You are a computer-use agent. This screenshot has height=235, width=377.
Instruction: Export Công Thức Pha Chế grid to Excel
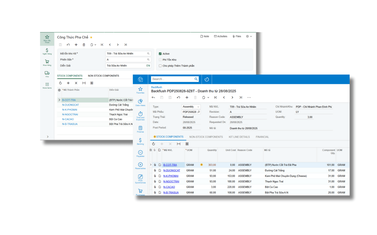pos(92,83)
